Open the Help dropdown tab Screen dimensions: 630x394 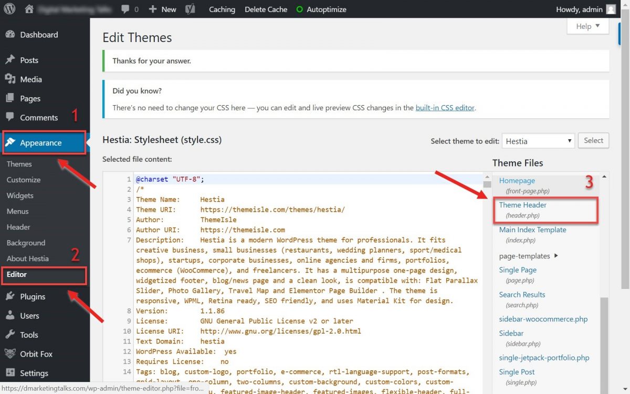(588, 26)
